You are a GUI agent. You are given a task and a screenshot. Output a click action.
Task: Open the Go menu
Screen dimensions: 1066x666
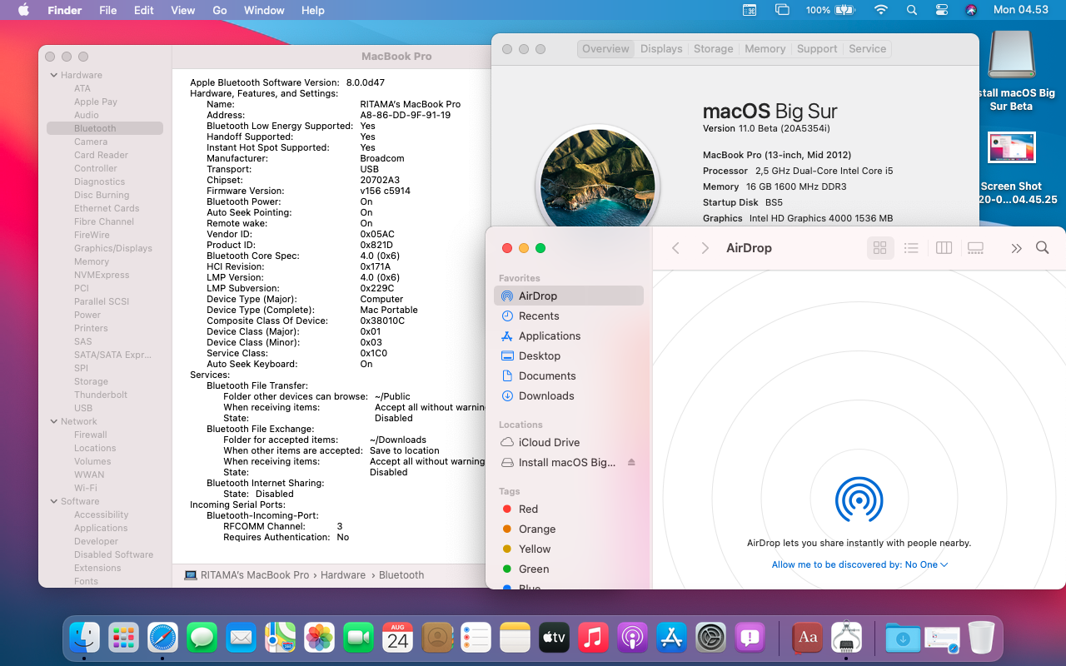tap(220, 10)
